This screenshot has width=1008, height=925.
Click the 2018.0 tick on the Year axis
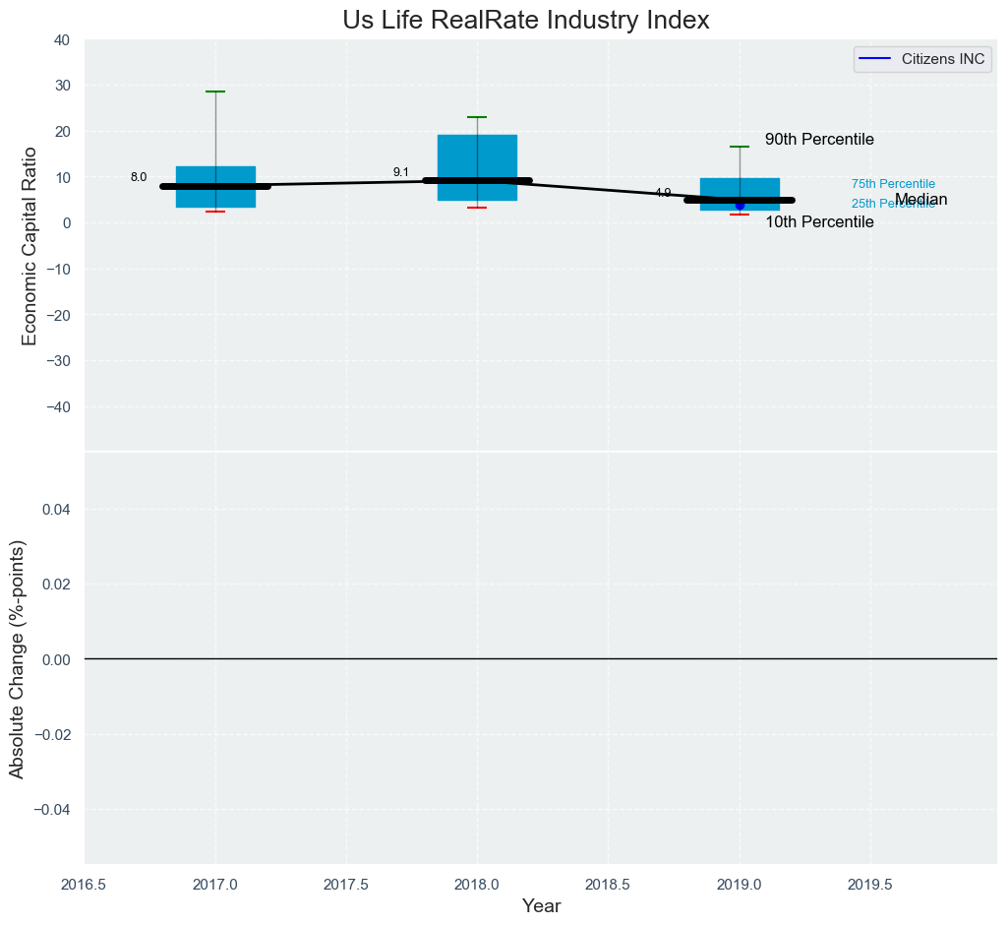pos(477,885)
